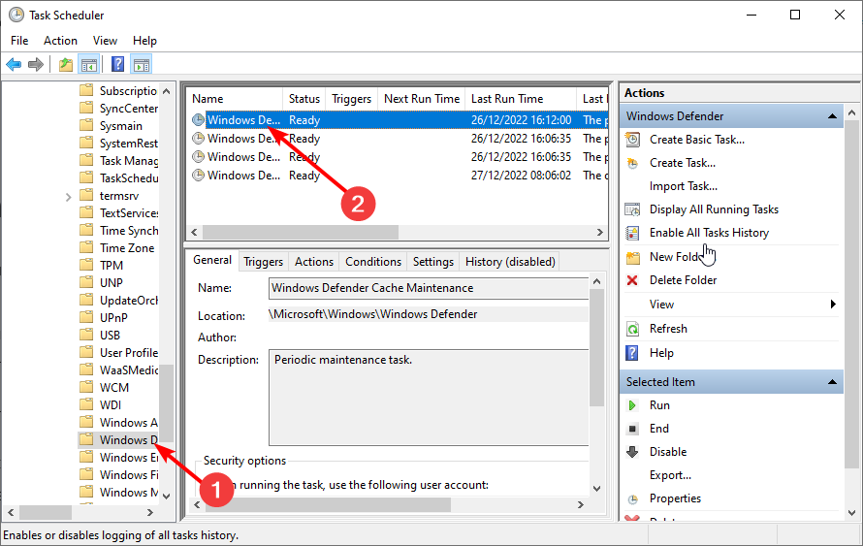Expand the termsrv tree node
Viewport: 863px width, 546px height.
[68, 197]
